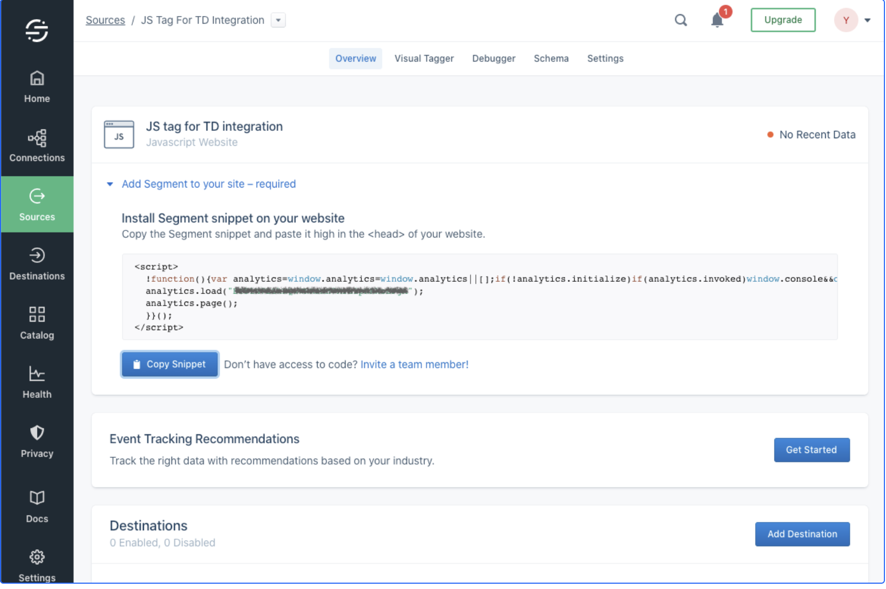Switch to the Debugger tab
The height and width of the screenshot is (589, 886).
493,58
